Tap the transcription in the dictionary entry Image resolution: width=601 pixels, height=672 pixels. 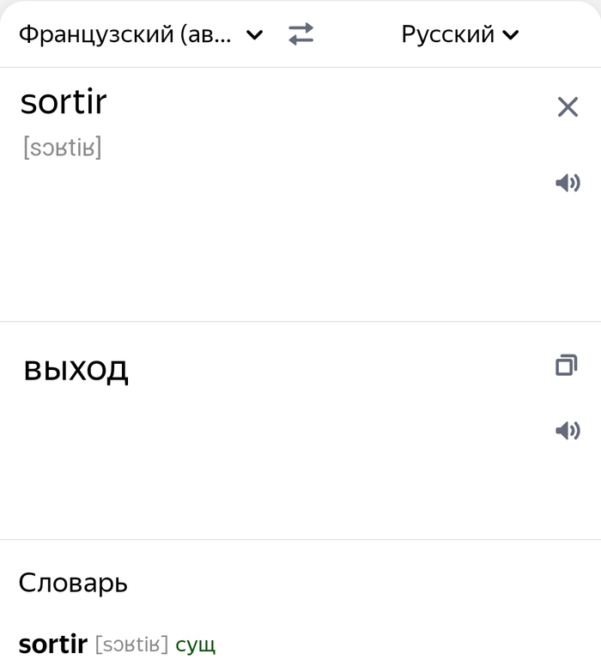click(131, 645)
